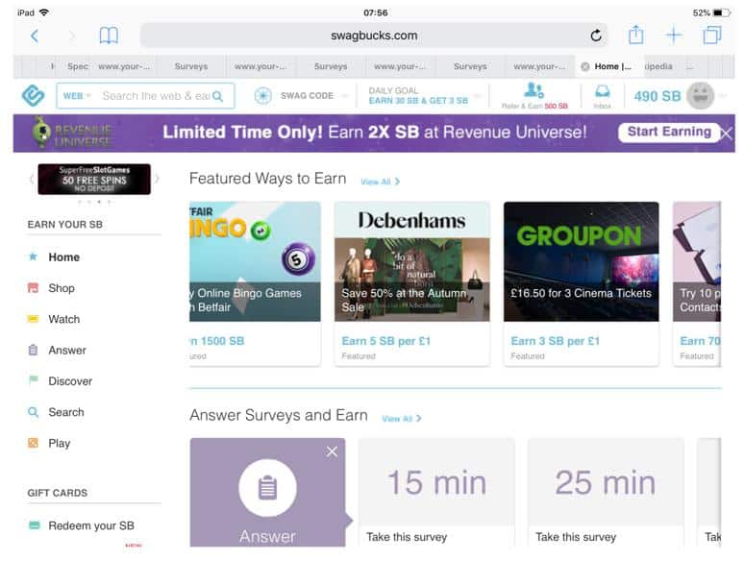Expand the Swag Code dropdown
Screen dimensions: 745x561
(x=345, y=96)
